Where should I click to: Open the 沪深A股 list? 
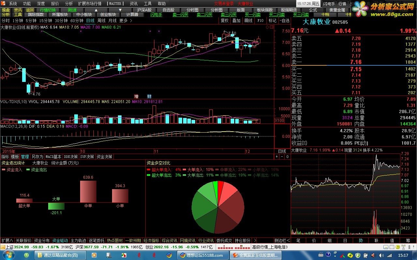click(x=144, y=10)
